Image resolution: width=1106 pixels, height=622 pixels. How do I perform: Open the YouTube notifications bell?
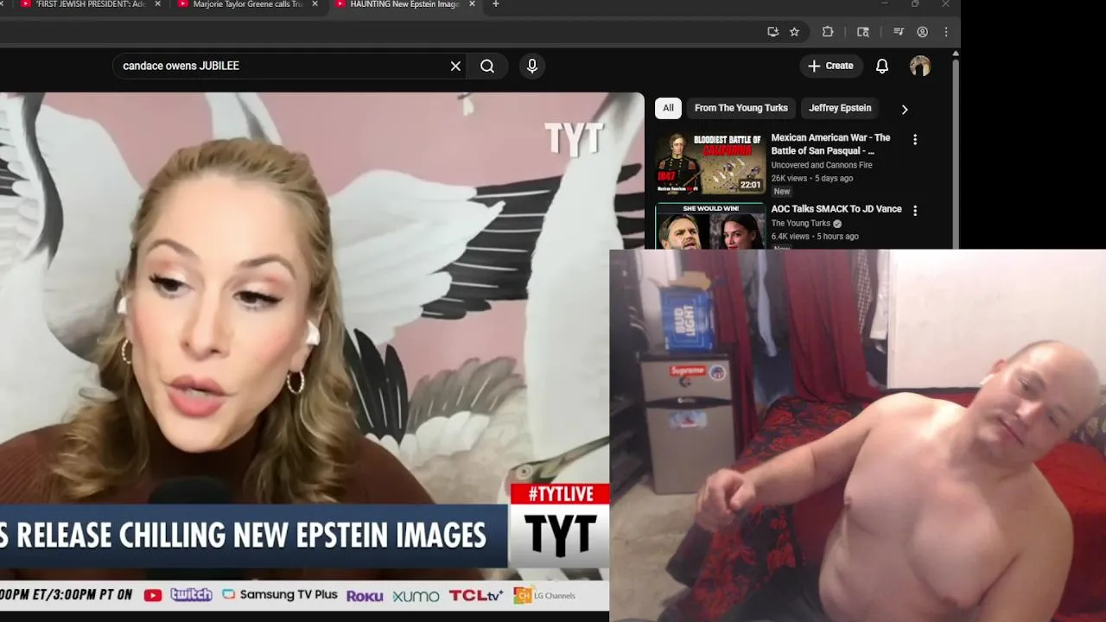tap(882, 66)
